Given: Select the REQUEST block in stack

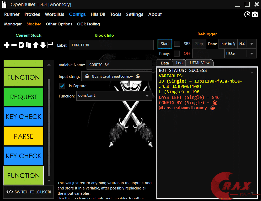Looking at the screenshot, I should tap(23, 97).
